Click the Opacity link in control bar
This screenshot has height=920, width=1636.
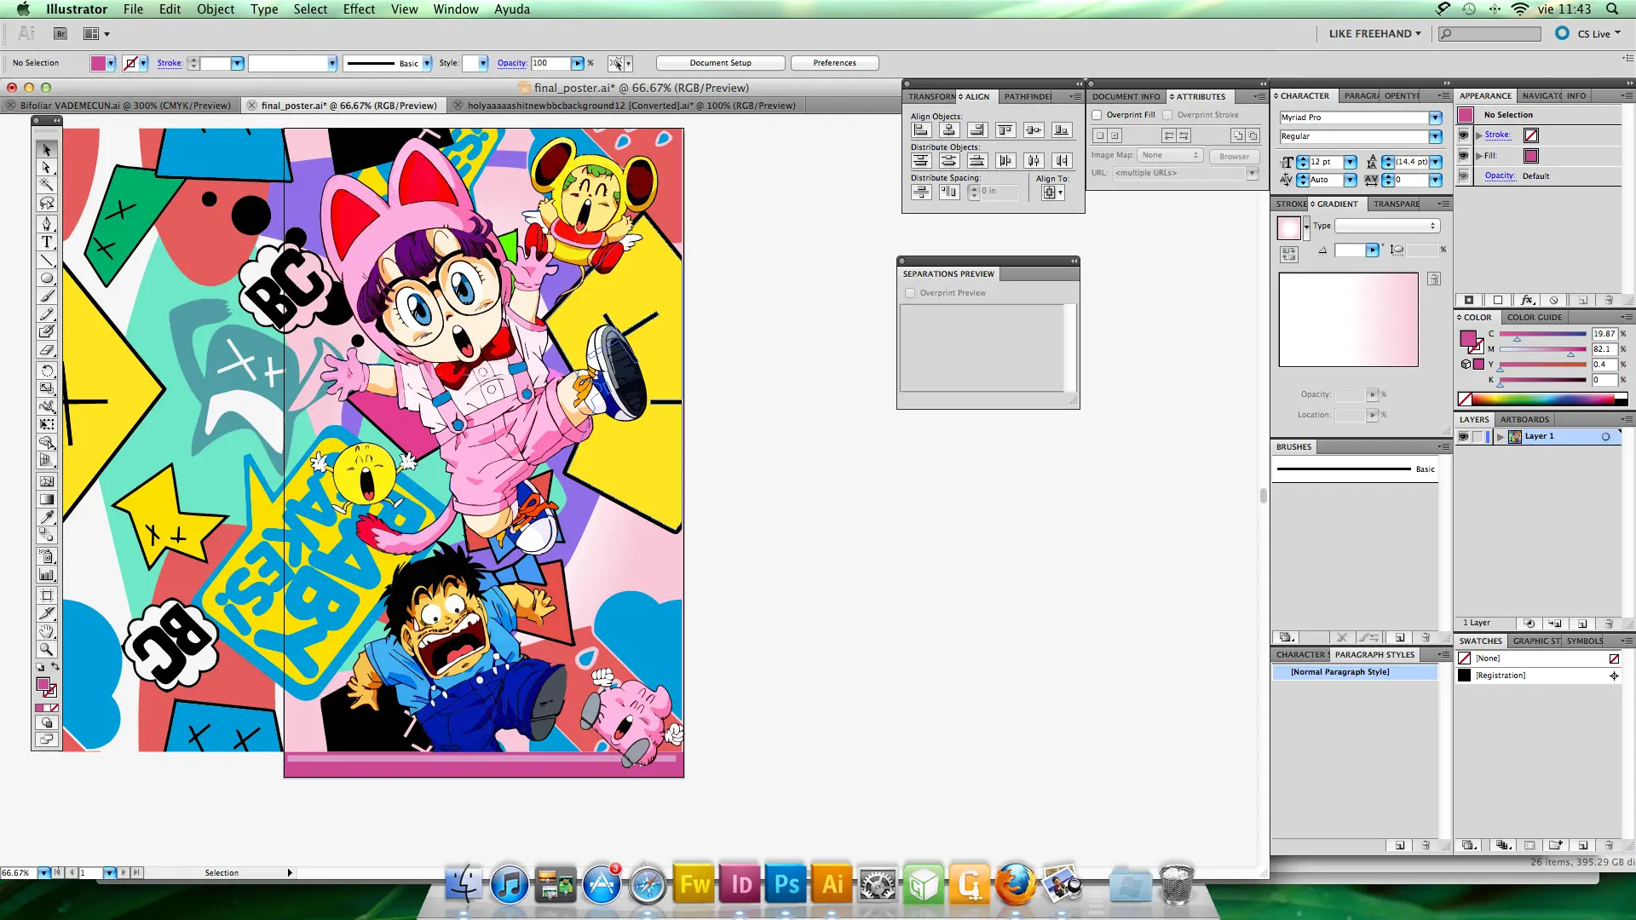coord(511,63)
